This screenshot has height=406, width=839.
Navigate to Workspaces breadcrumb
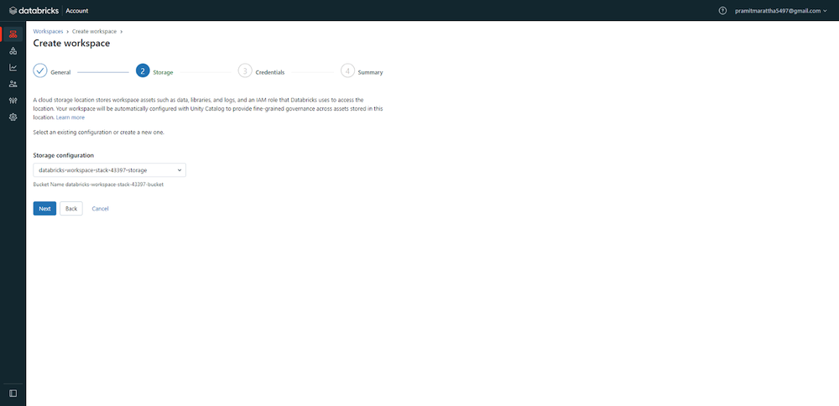click(x=49, y=31)
